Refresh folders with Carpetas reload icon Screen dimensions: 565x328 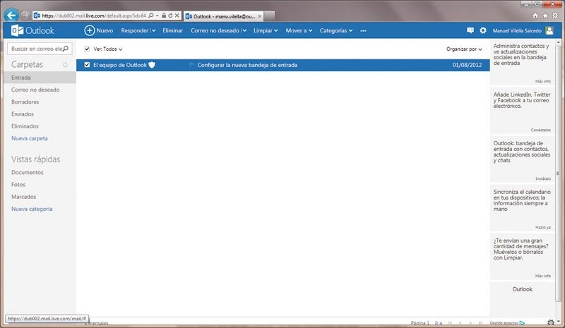pos(65,65)
